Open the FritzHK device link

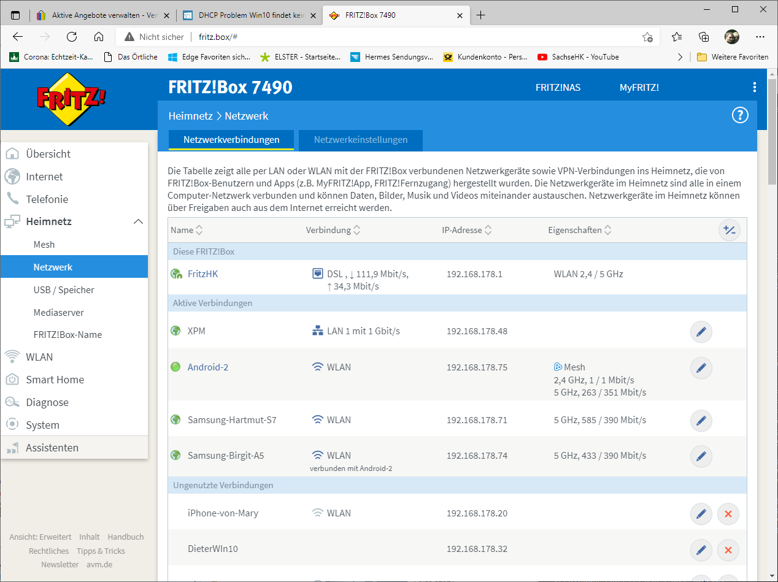tap(202, 274)
